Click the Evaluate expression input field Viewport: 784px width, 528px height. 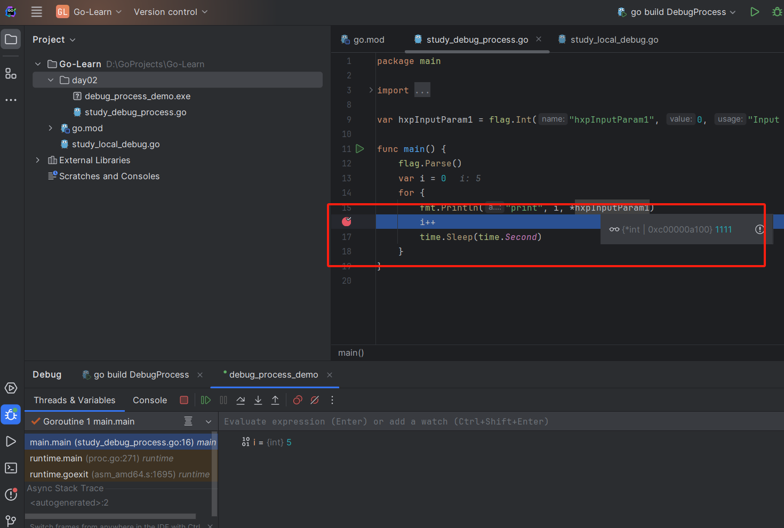click(501, 421)
